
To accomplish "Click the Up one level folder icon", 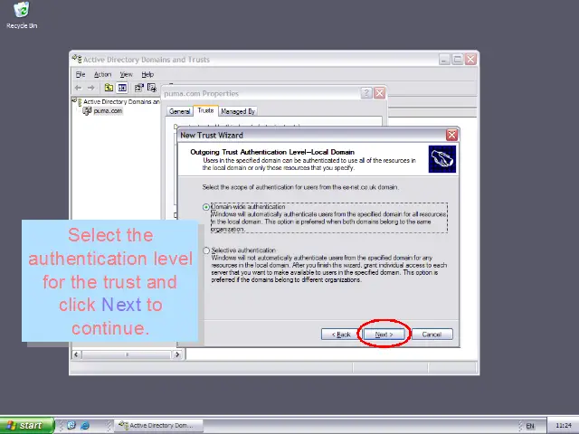I will (x=109, y=88).
